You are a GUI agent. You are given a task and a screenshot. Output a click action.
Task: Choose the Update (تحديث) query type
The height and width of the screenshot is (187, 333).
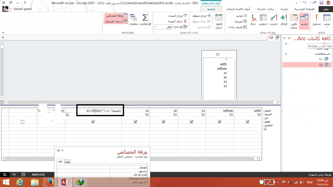[x=273, y=21]
